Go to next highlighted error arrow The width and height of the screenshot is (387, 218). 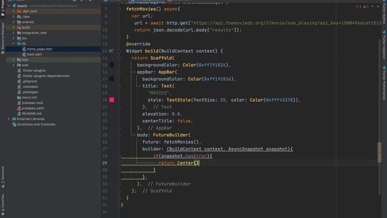(x=378, y=7)
